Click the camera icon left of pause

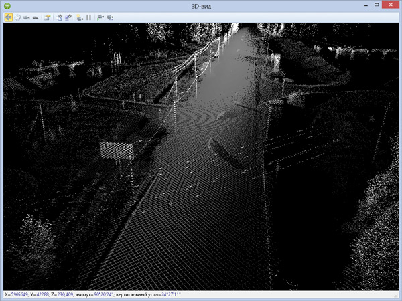point(80,18)
